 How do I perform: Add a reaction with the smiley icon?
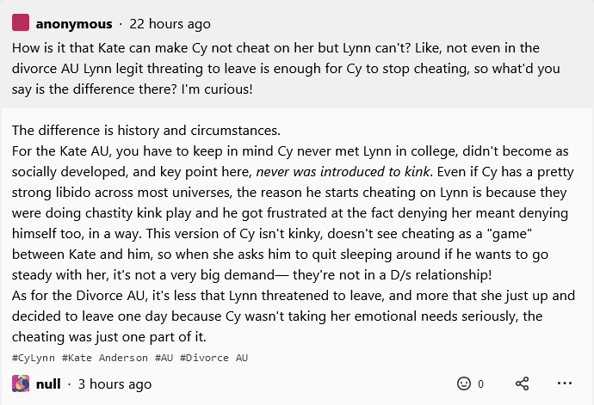pos(464,384)
